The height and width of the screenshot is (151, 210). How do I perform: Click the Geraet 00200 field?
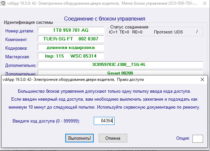120,73
